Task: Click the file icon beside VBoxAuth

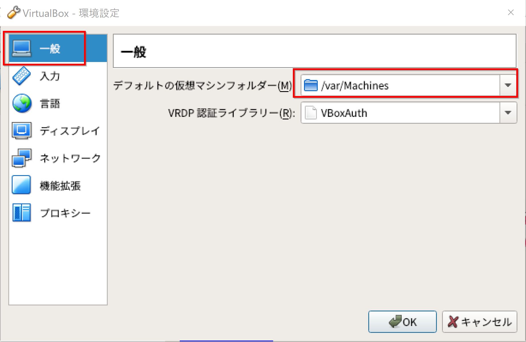Action: coord(311,113)
